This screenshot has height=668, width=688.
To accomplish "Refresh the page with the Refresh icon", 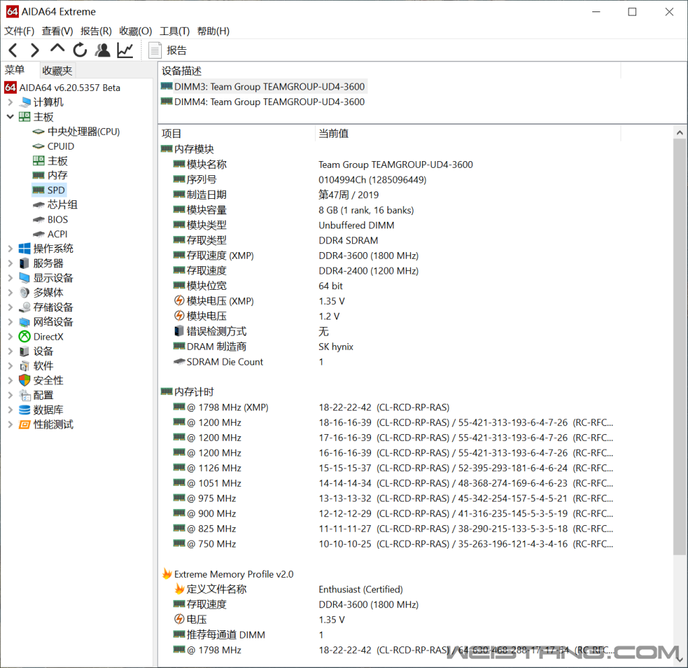I will coord(80,50).
